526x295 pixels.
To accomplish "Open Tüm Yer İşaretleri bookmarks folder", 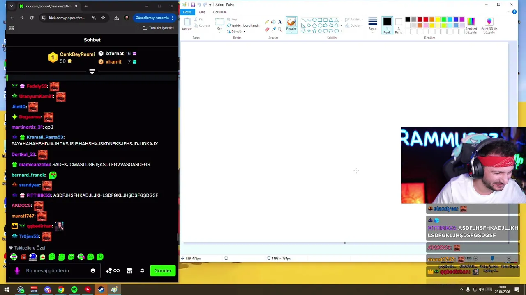I will click(x=159, y=28).
